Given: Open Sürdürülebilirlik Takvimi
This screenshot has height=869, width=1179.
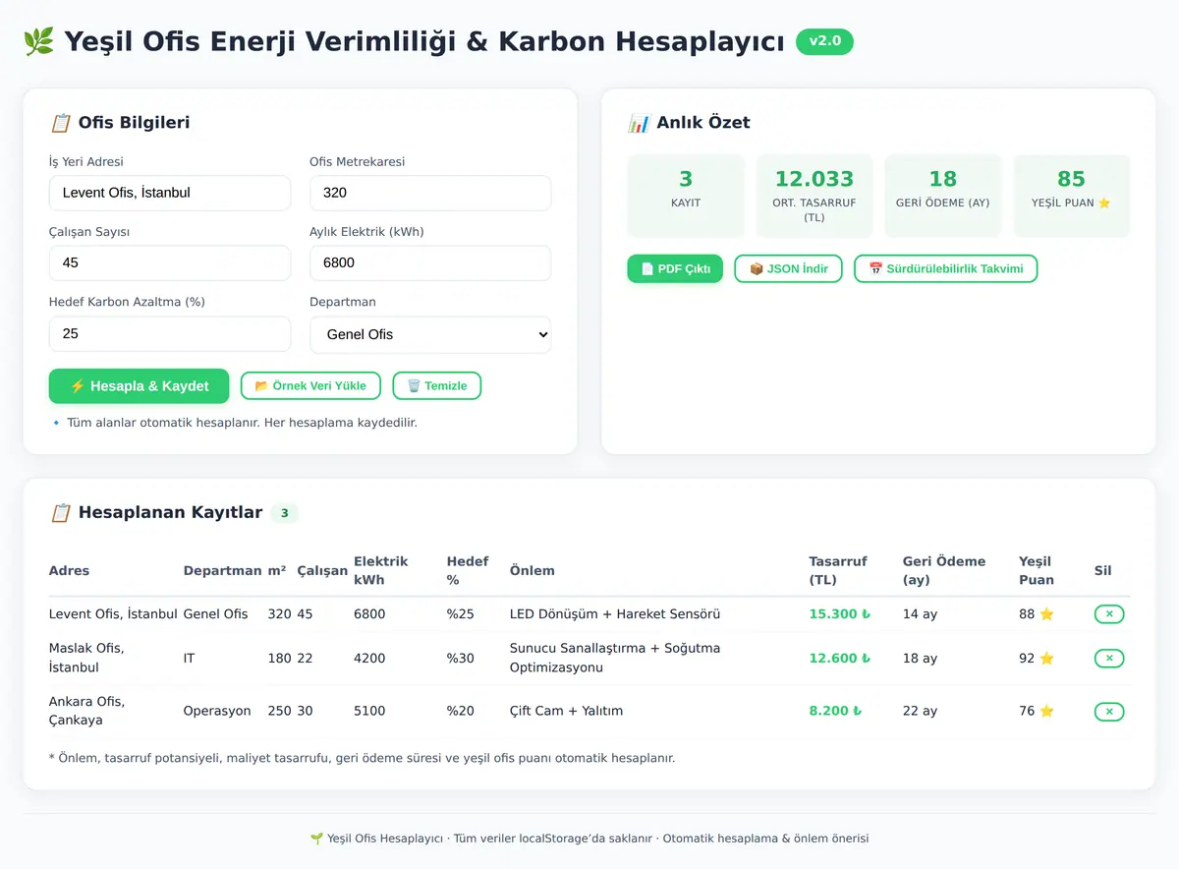Looking at the screenshot, I should 945,268.
